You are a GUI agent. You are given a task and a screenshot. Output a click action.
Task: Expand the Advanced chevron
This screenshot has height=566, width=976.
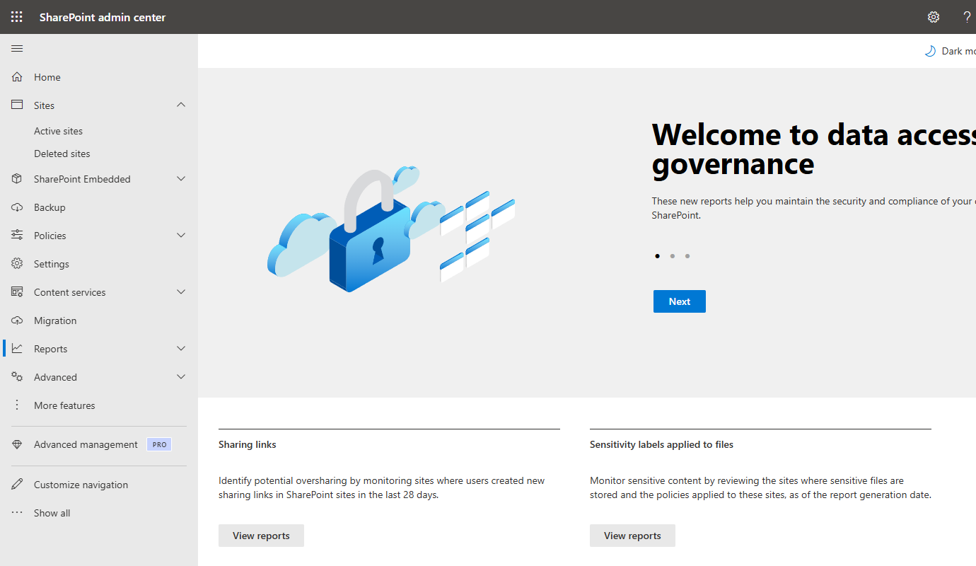click(181, 377)
